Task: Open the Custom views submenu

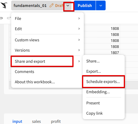Action: tap(48, 40)
